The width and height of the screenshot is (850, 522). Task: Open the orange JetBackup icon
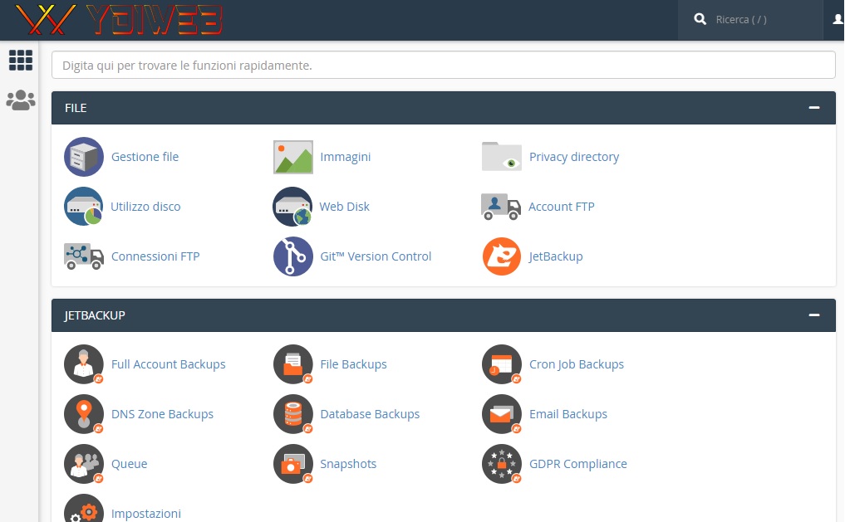(x=502, y=256)
